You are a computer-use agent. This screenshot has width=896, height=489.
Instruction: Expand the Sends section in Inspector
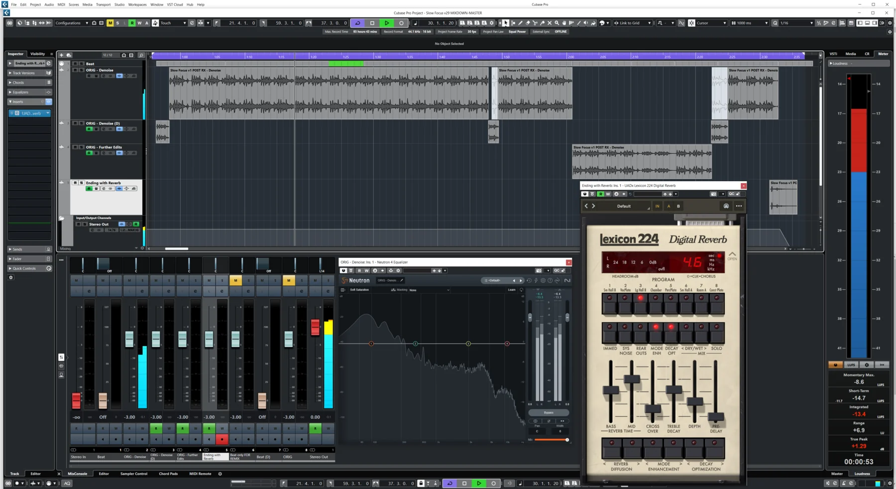[x=17, y=249]
